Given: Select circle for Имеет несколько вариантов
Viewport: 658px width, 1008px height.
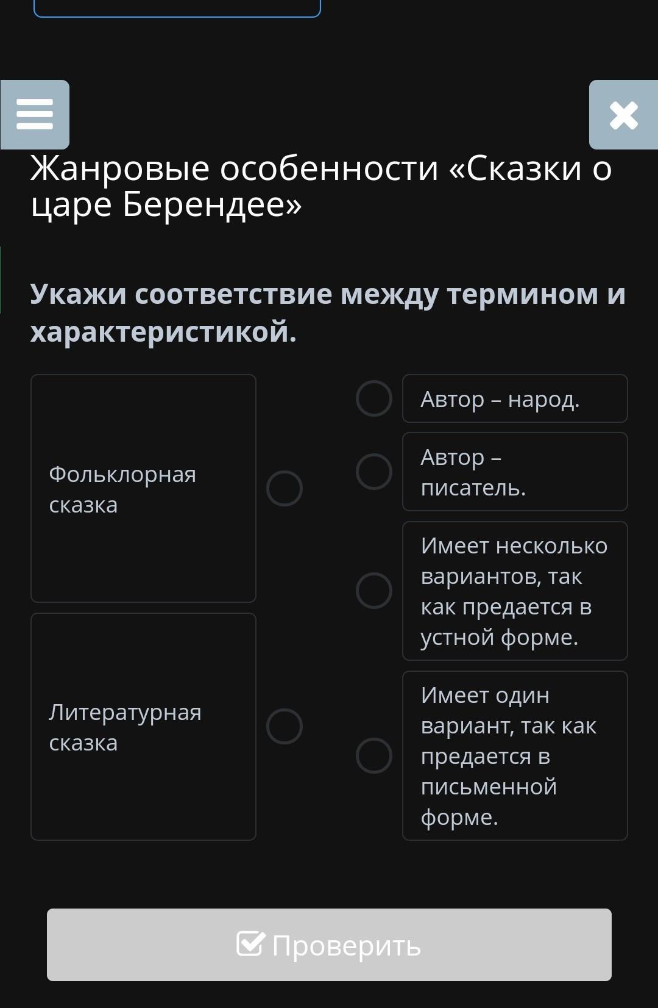Looking at the screenshot, I should click(x=373, y=591).
